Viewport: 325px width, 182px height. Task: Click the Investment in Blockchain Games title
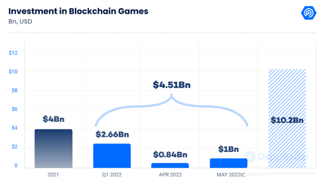tap(78, 11)
